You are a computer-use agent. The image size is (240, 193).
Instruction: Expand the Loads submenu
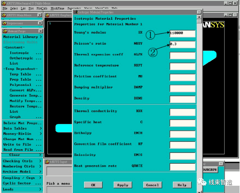22,189
